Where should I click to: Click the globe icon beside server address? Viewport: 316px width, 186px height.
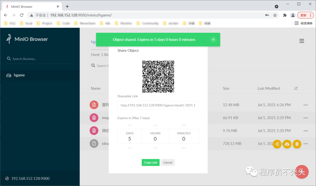click(7, 178)
